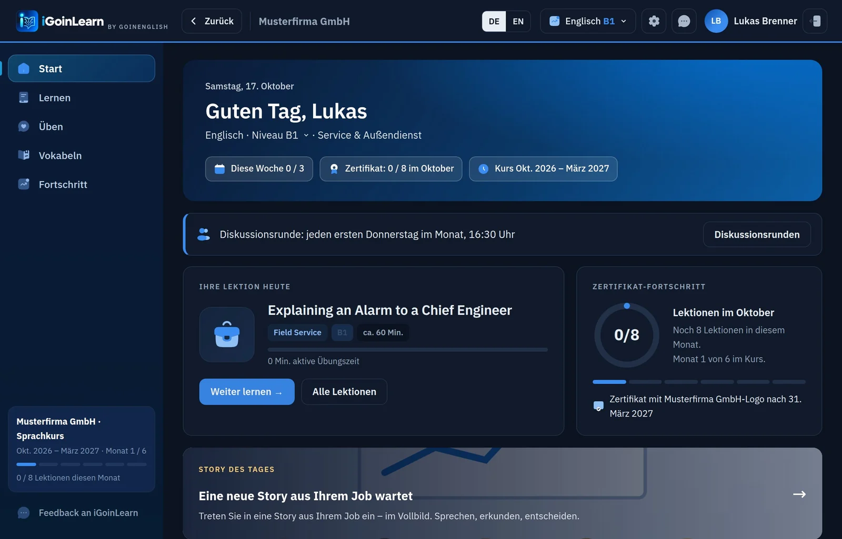Click the lesson practice-time progress bar
Image resolution: width=842 pixels, height=539 pixels.
click(x=408, y=350)
